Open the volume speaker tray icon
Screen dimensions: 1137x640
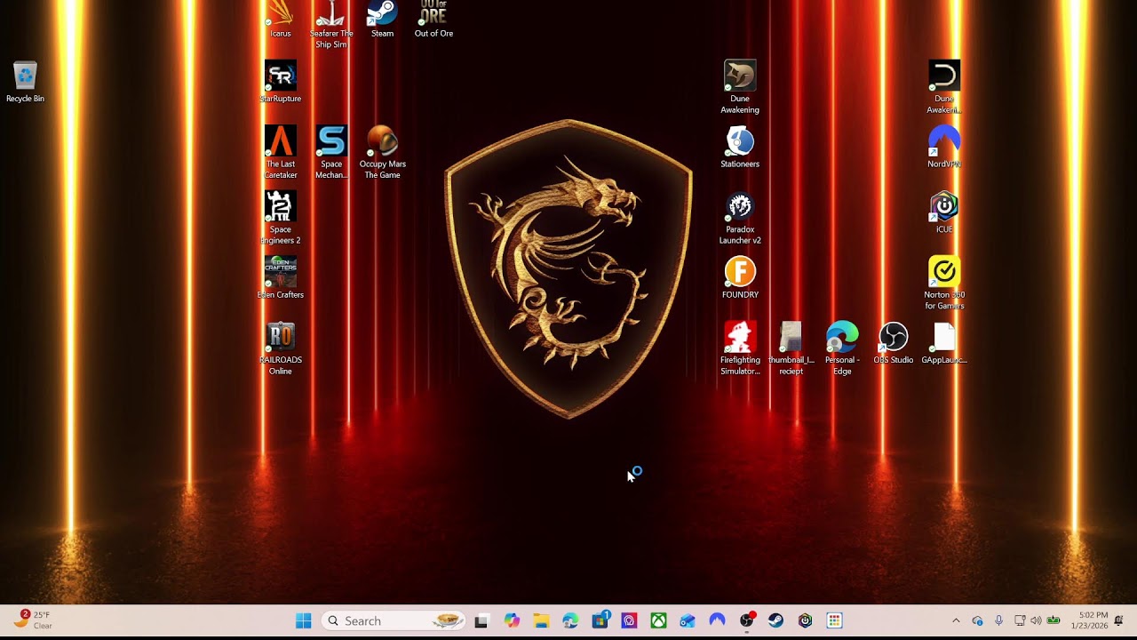click(1036, 620)
